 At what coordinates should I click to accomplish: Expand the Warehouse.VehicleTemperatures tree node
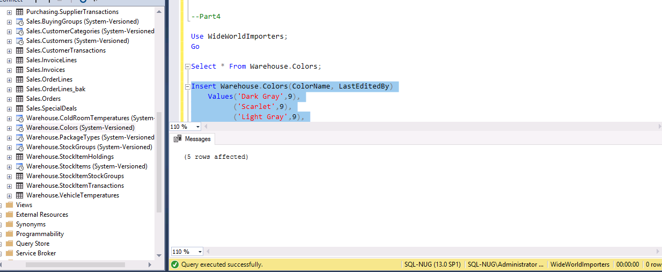(9, 195)
